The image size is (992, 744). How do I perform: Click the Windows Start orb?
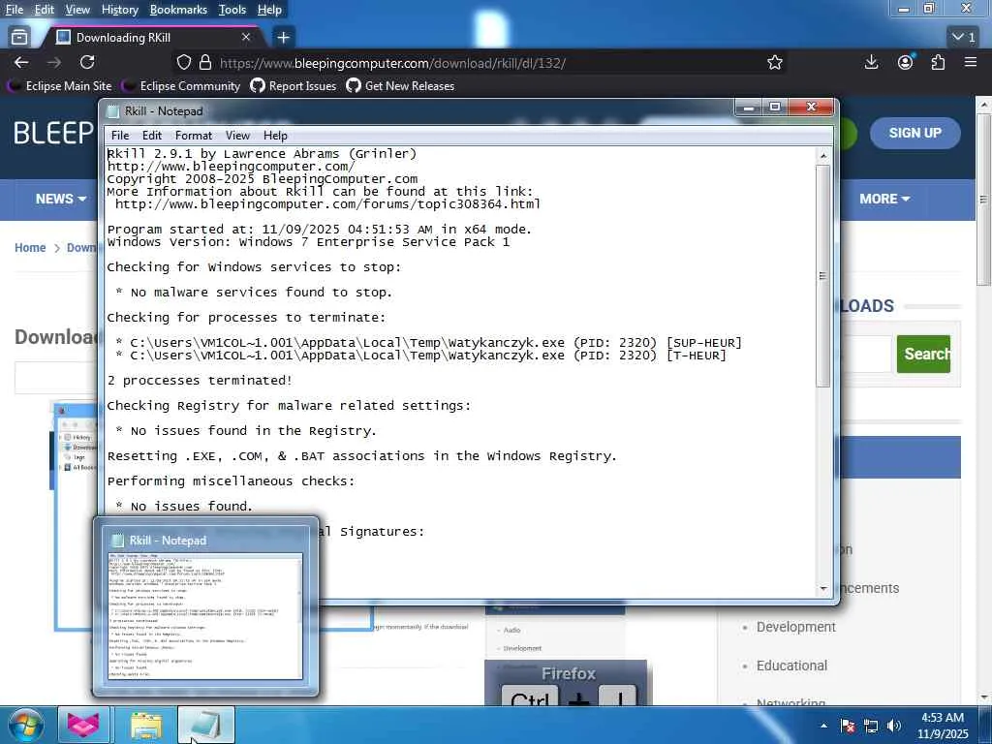point(25,725)
